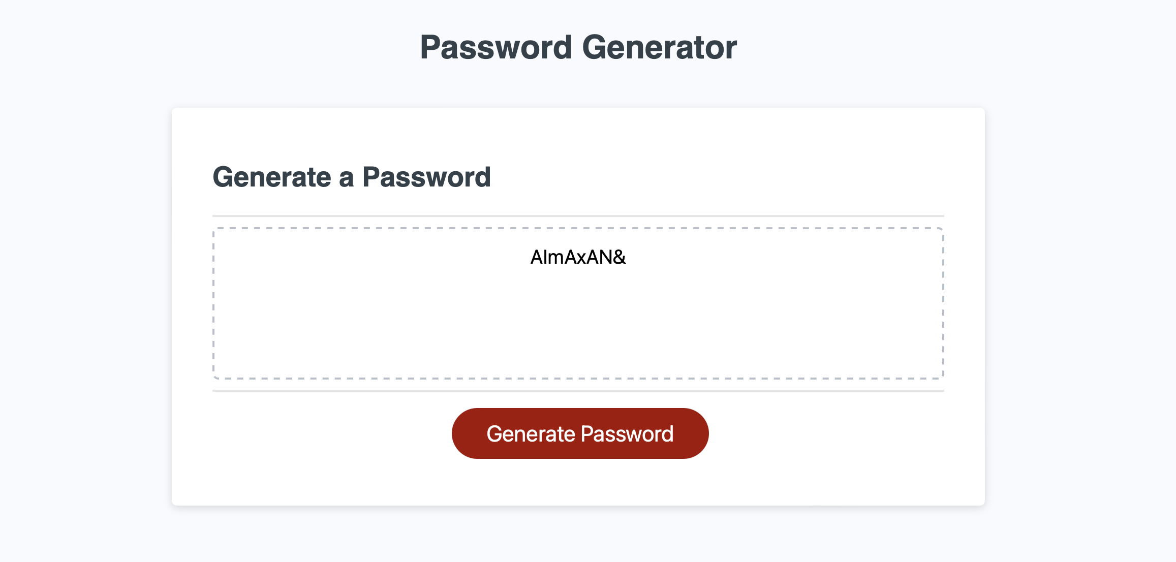Click the Generate a Password heading

coord(352,177)
